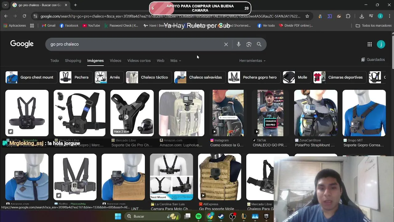Select the Pechera filter chip

76,77
